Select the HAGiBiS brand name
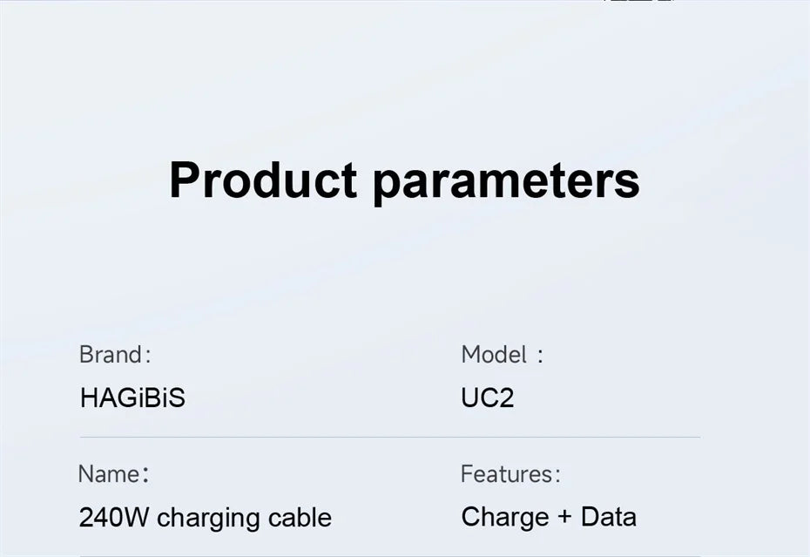Screen dimensions: 810x557 click(x=132, y=398)
